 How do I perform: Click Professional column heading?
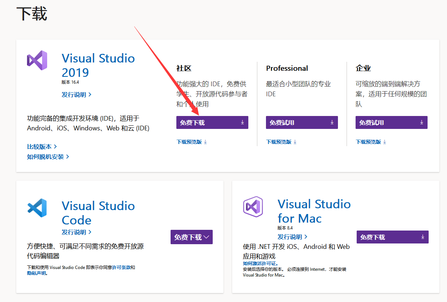click(287, 68)
